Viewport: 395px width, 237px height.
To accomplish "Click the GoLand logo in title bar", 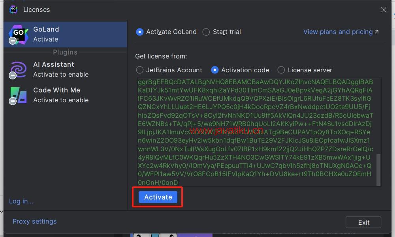I will click(13, 9).
